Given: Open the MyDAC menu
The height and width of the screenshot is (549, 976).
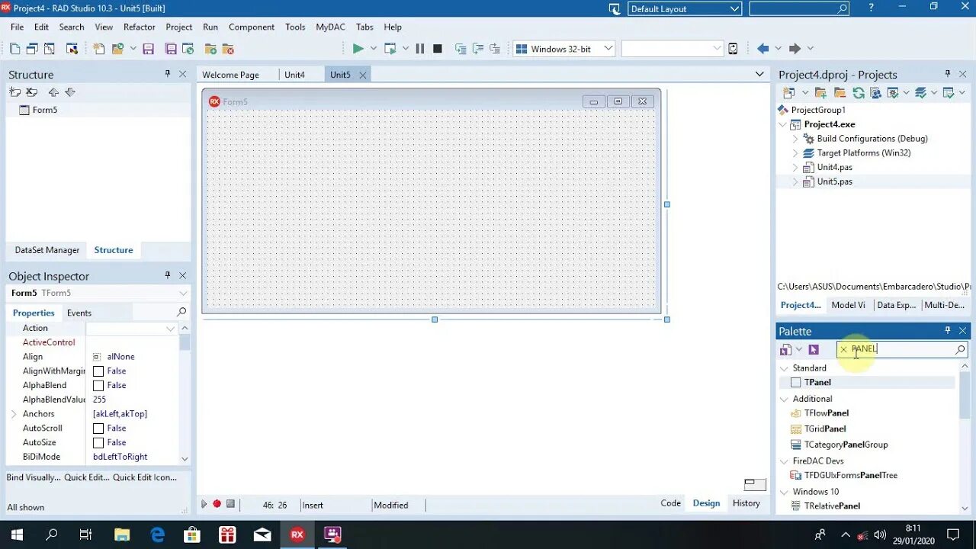Looking at the screenshot, I should [330, 27].
